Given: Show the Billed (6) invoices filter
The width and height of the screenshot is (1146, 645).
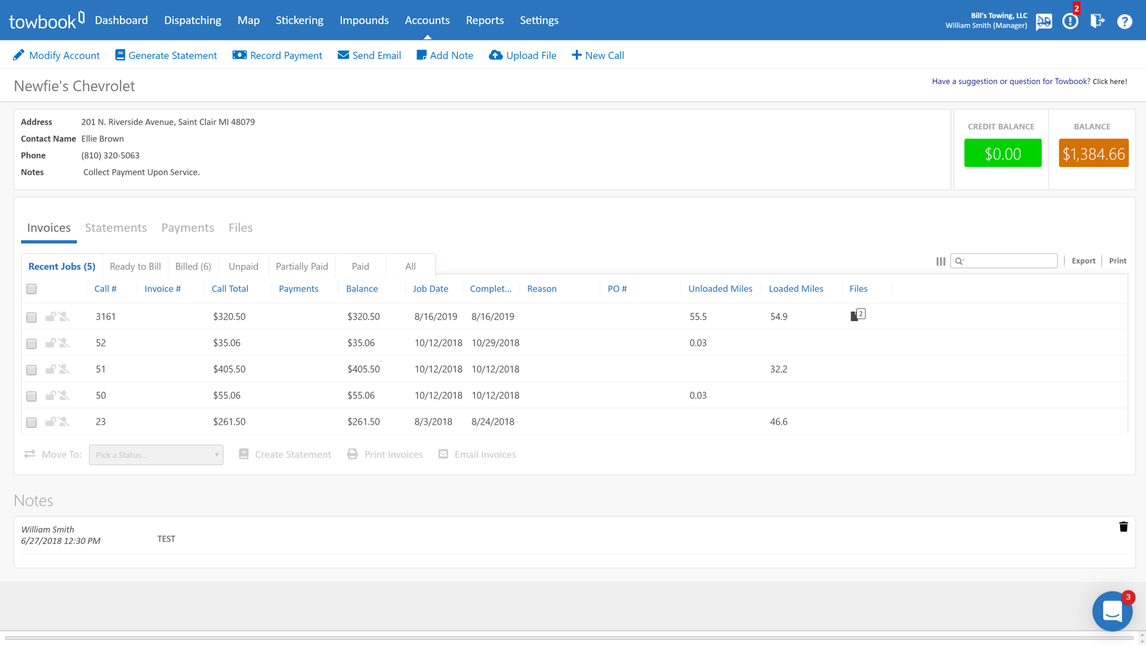Looking at the screenshot, I should [x=193, y=266].
